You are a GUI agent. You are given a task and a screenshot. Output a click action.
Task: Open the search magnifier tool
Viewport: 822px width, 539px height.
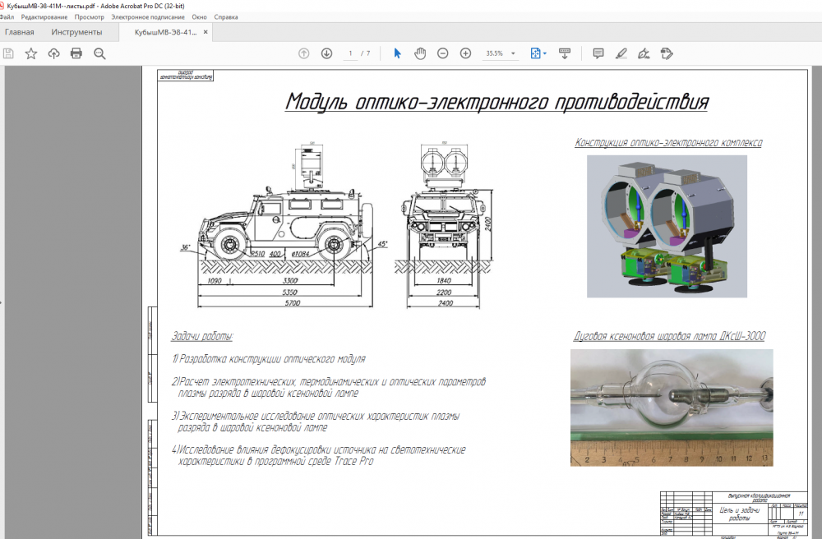99,53
